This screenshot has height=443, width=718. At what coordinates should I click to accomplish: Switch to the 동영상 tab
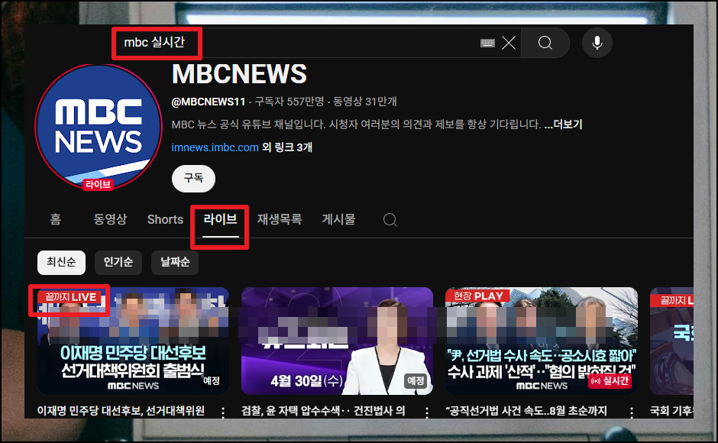tap(110, 219)
